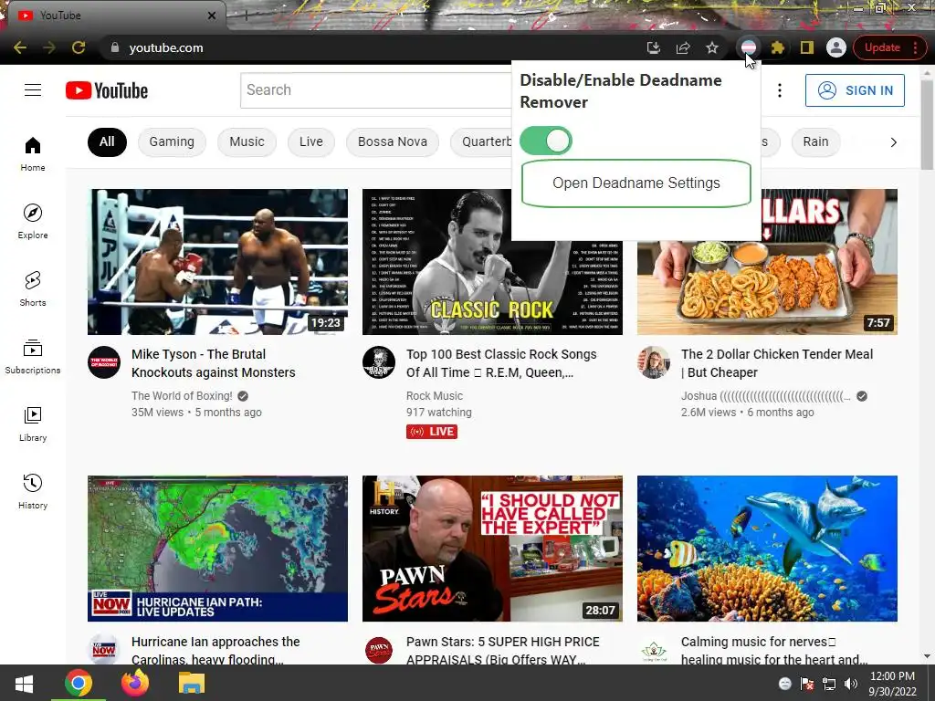The height and width of the screenshot is (701, 935).
Task: Click the Deadname Remover extension icon
Action: click(x=748, y=47)
